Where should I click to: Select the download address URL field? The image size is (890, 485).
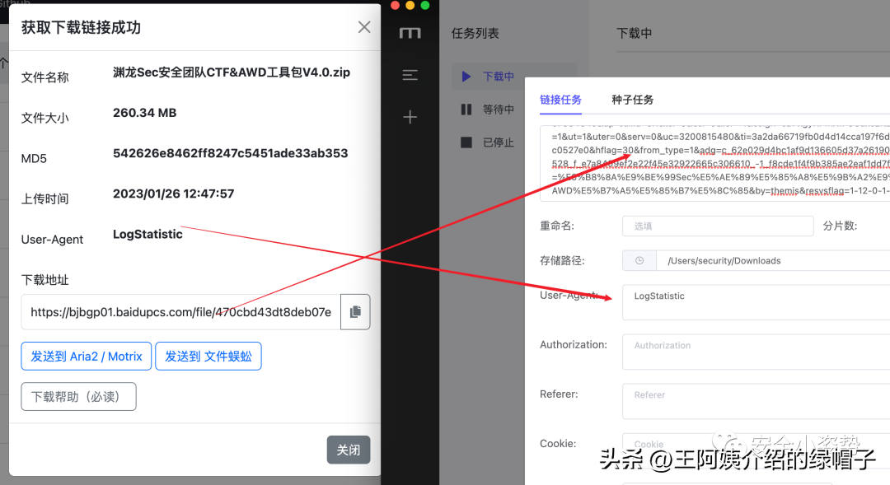(181, 311)
